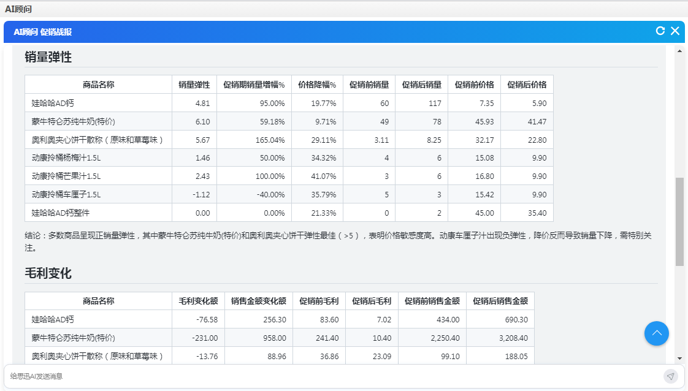This screenshot has height=391, width=688.
Task: Click elasticity value 5.67
Action: pyautogui.click(x=203, y=140)
